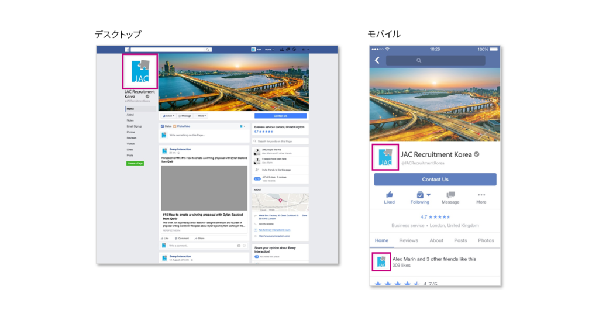Screen dimensions: 599x317
Task: Click the green Create a Page button
Action: point(135,163)
